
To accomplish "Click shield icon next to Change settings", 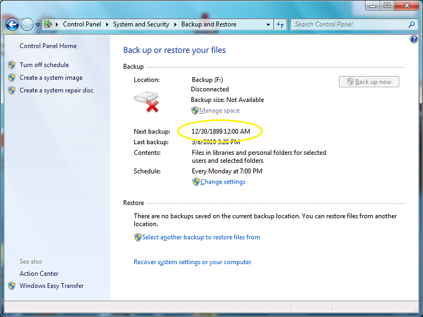I will (x=196, y=182).
